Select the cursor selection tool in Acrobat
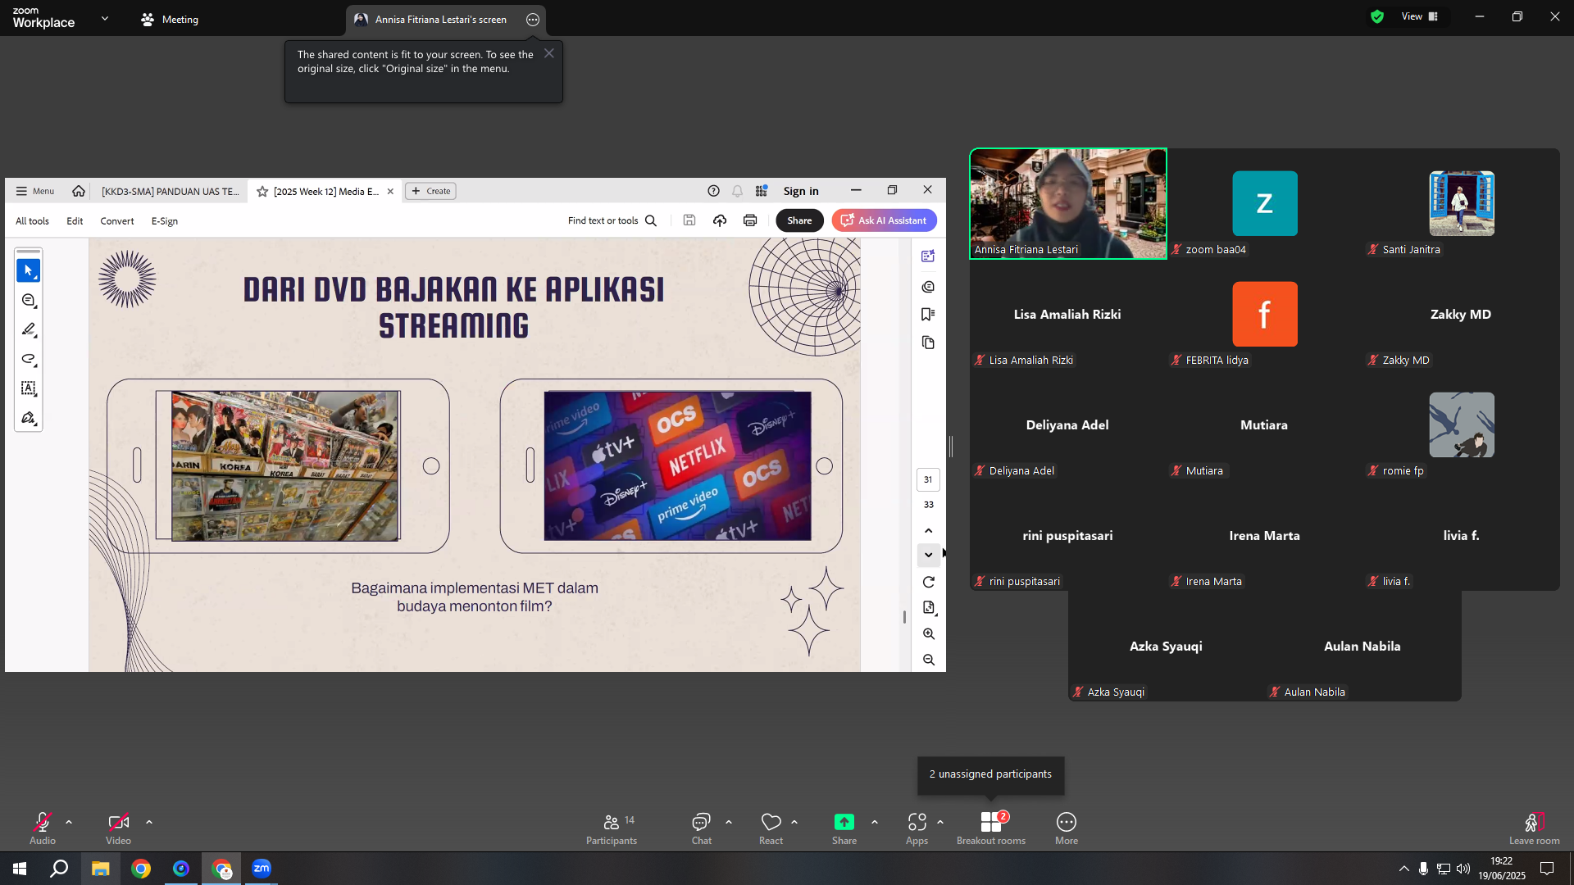The height and width of the screenshot is (885, 1574). point(29,270)
